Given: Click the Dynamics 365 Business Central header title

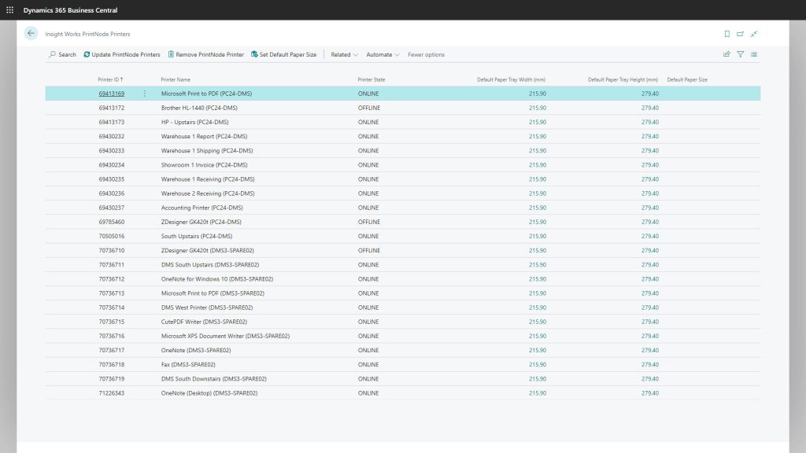Looking at the screenshot, I should coord(71,9).
